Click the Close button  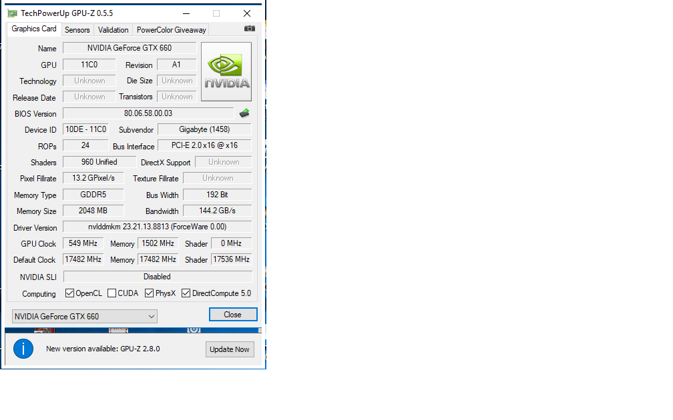click(x=233, y=315)
